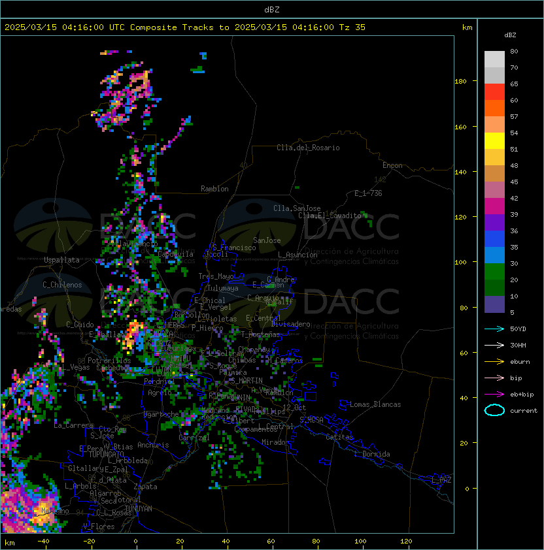The width and height of the screenshot is (544, 550).
Task: Click the 'Agrelo' map label
Action: pyautogui.click(x=160, y=393)
